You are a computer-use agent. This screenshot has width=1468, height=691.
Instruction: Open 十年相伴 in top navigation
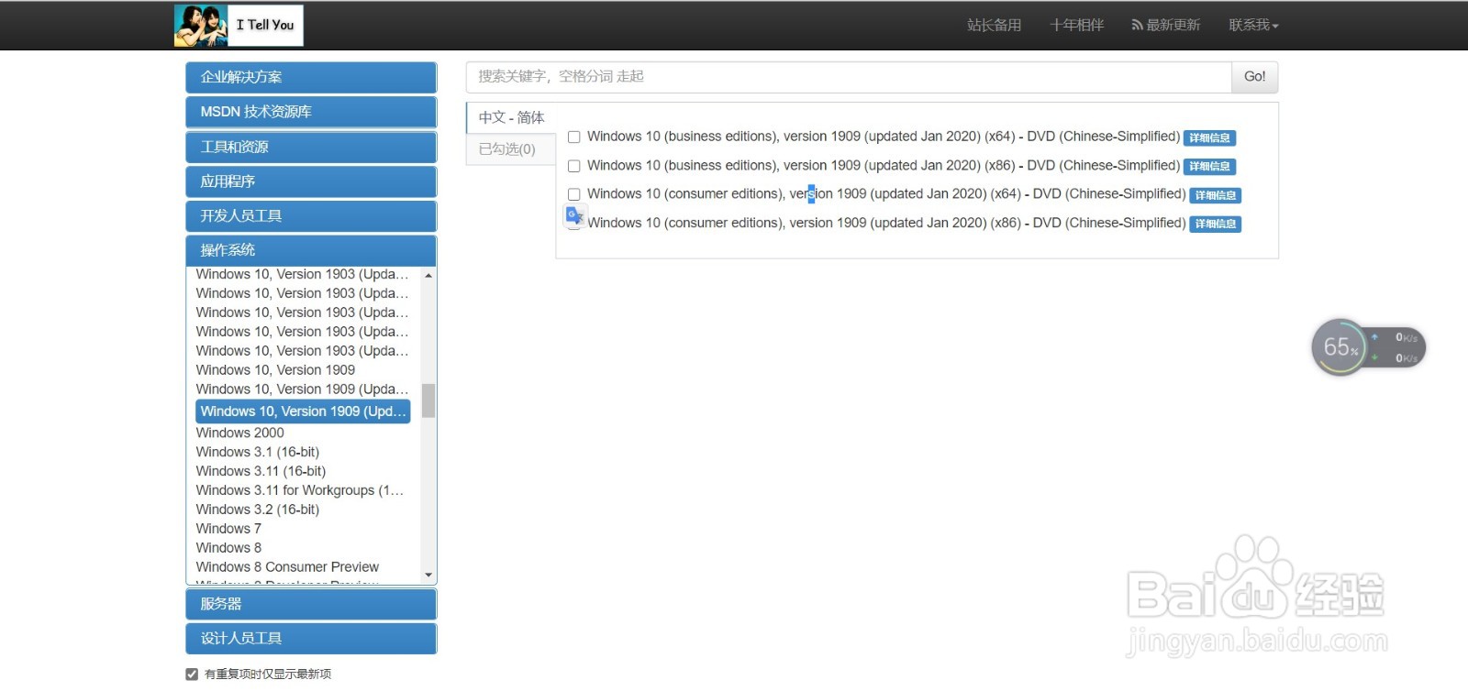tap(1077, 25)
